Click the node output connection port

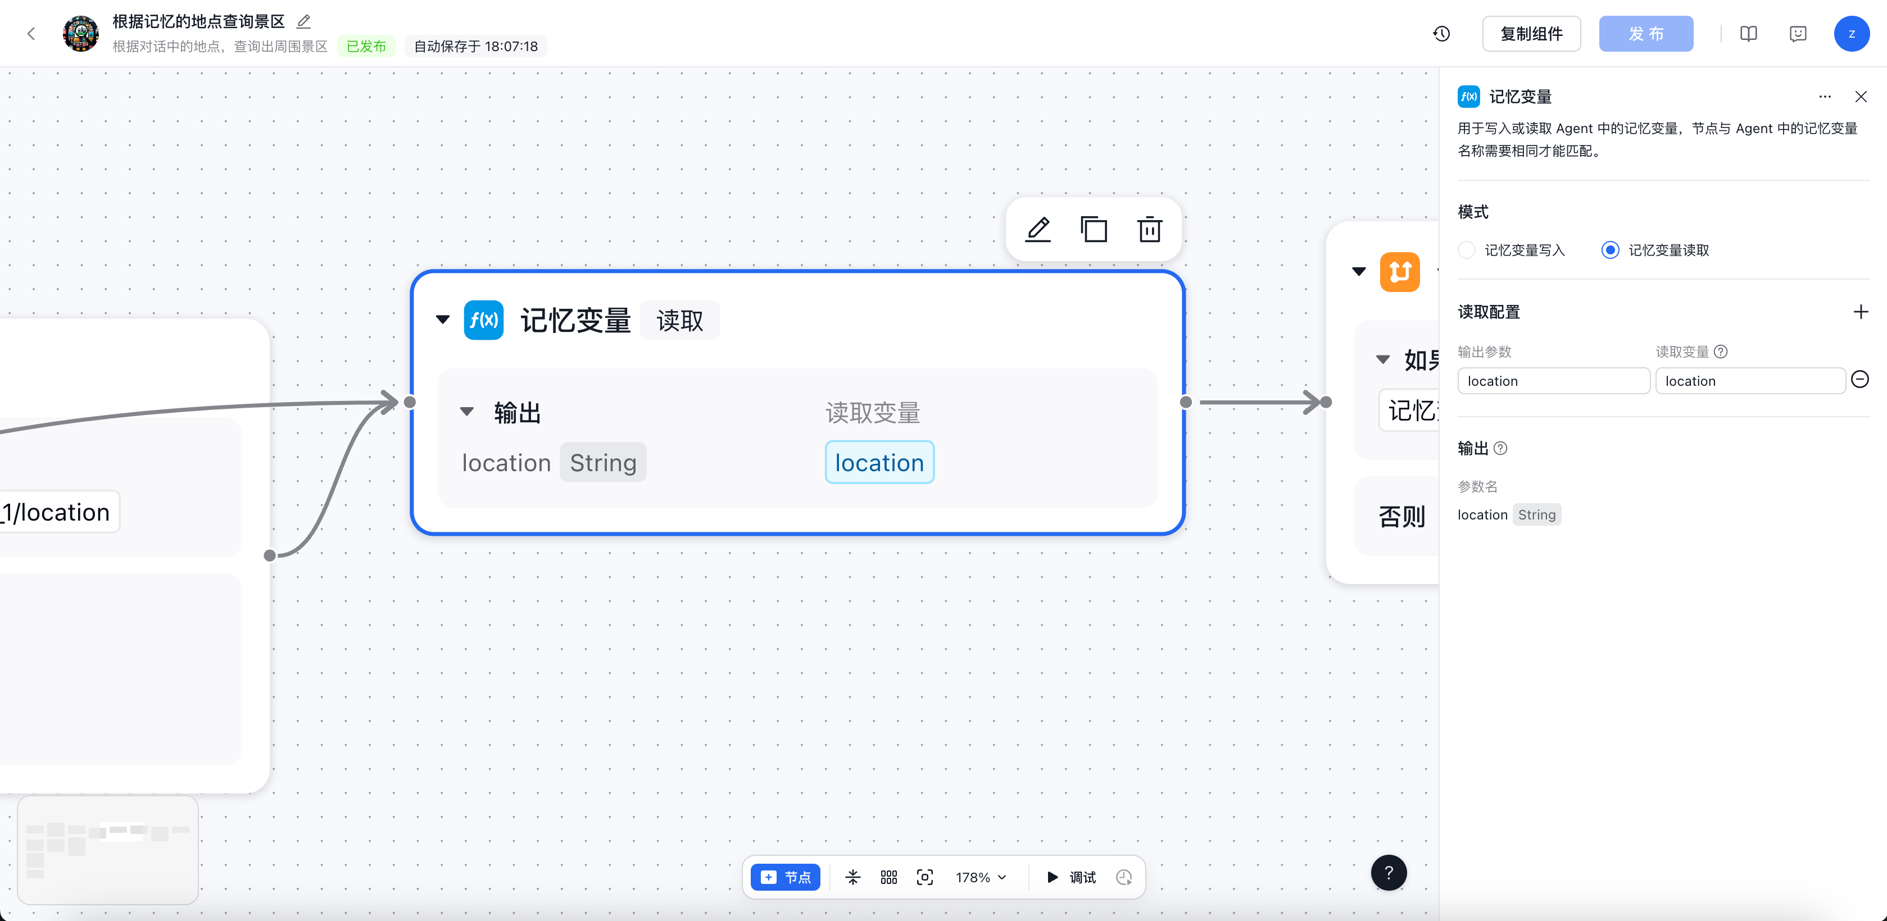[x=1185, y=402]
